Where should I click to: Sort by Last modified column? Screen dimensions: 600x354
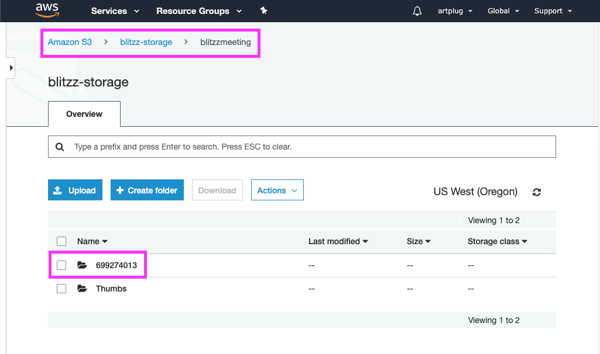[338, 241]
